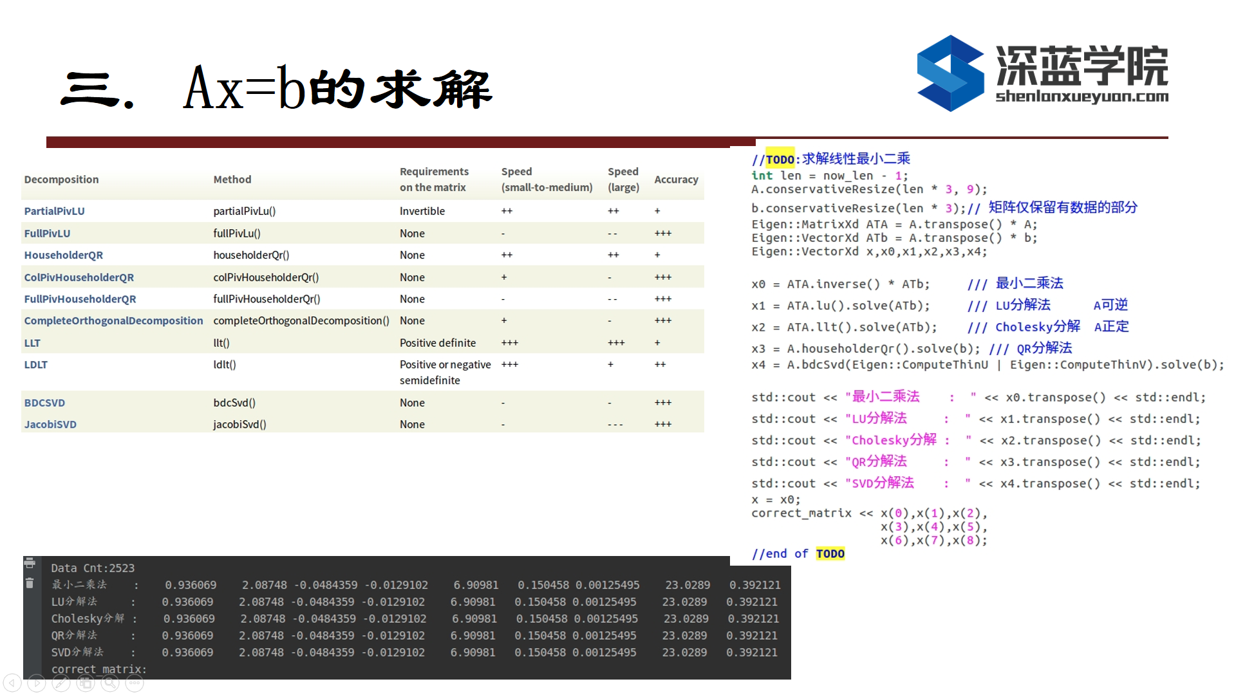This screenshot has height=695, width=1236.
Task: Open the pen pointer tools
Action: pos(61,683)
